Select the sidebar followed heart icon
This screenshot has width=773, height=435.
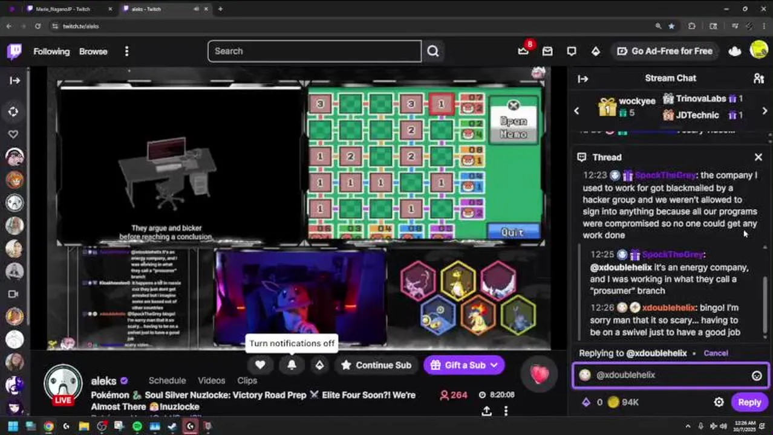(x=15, y=134)
